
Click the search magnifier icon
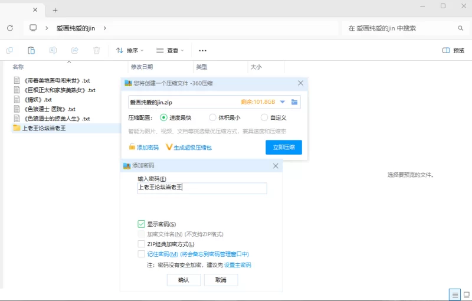(461, 28)
